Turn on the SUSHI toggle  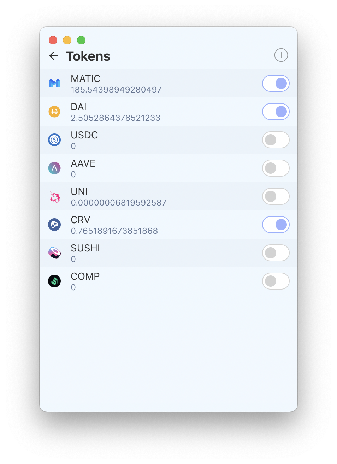276,253
